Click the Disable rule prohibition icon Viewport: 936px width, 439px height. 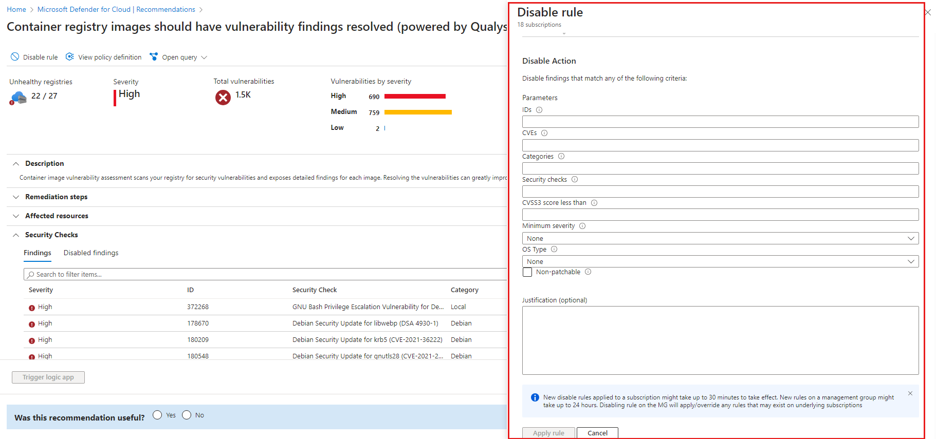pyautogui.click(x=15, y=57)
